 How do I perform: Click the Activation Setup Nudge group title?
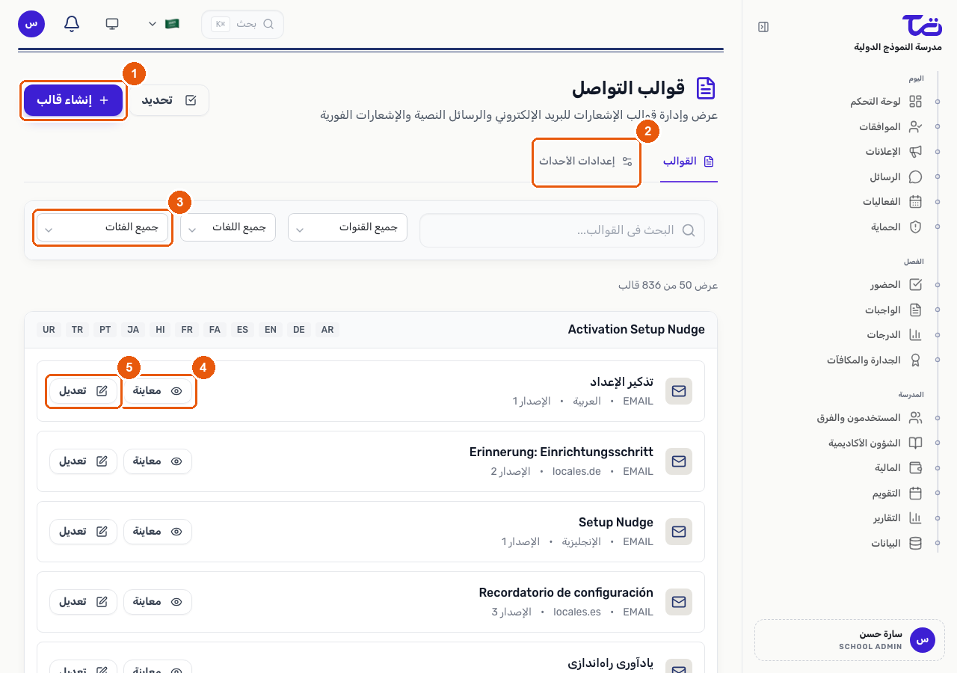[636, 330]
